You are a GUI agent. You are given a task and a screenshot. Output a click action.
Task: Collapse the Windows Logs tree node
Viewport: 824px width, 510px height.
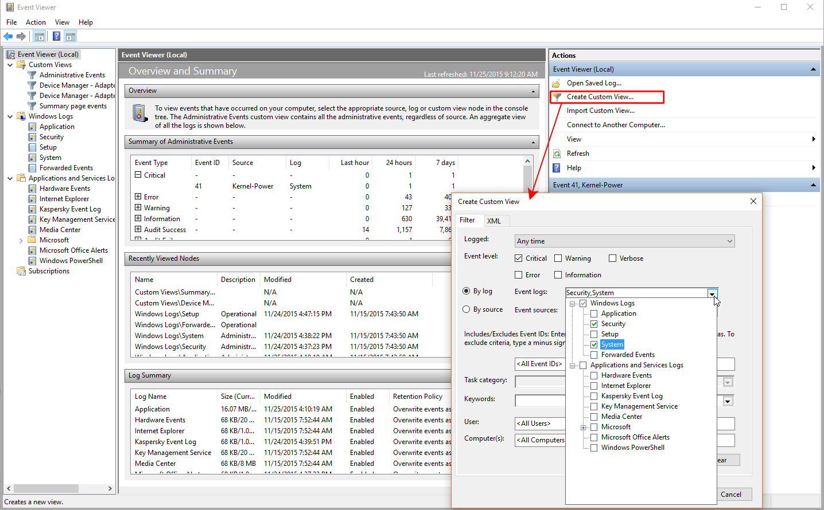573,303
